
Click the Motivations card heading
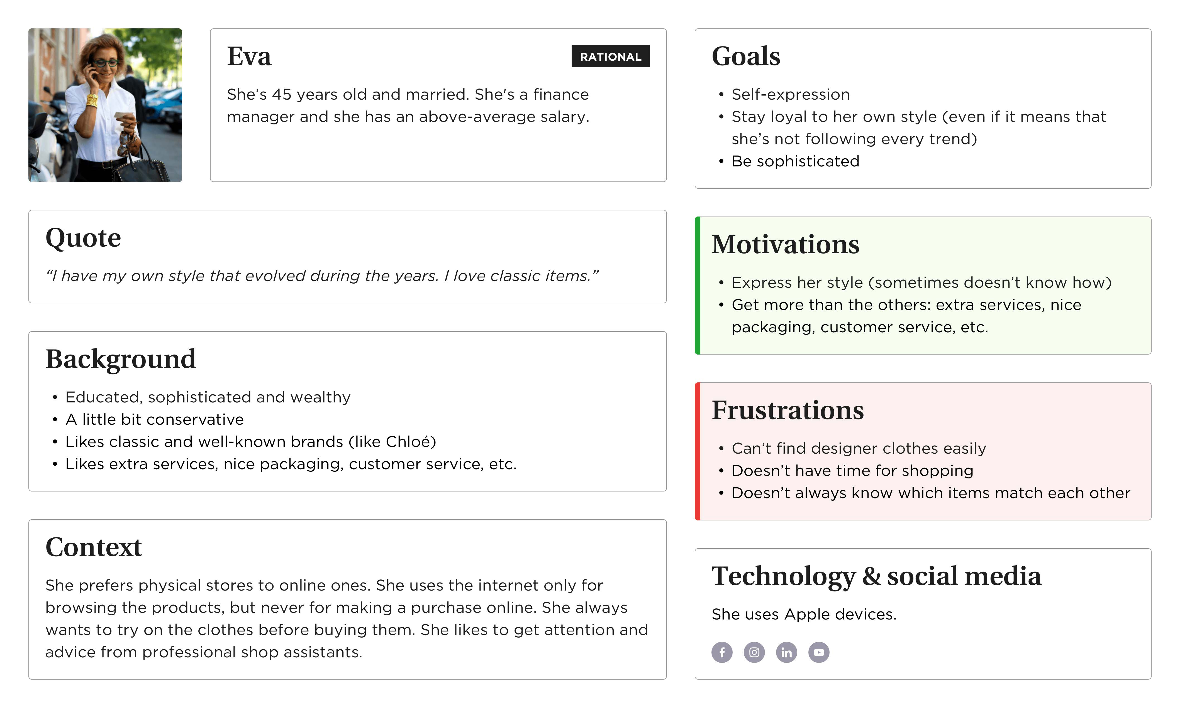pyautogui.click(x=785, y=244)
